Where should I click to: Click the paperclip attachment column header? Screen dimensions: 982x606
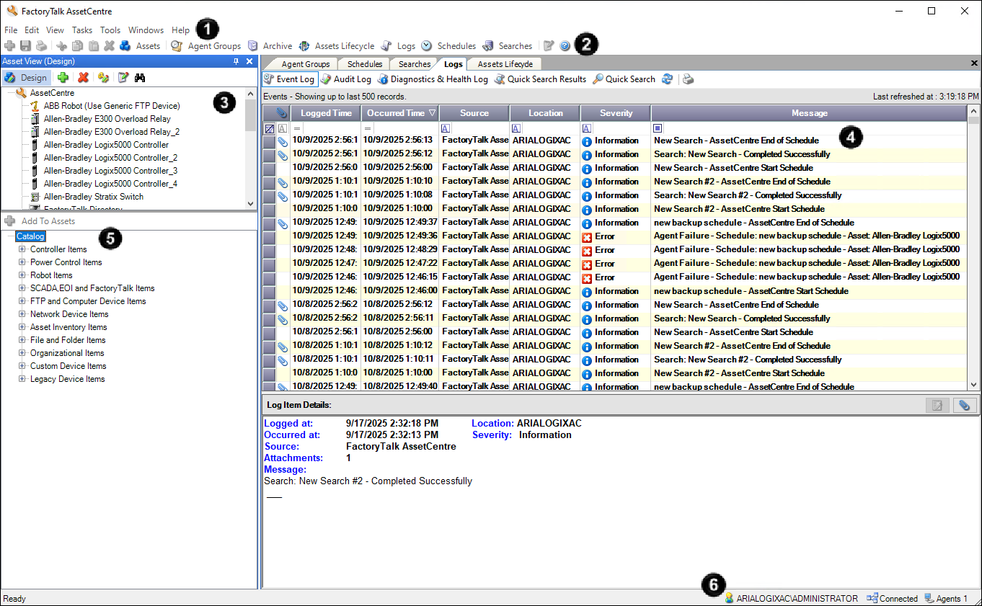(283, 113)
